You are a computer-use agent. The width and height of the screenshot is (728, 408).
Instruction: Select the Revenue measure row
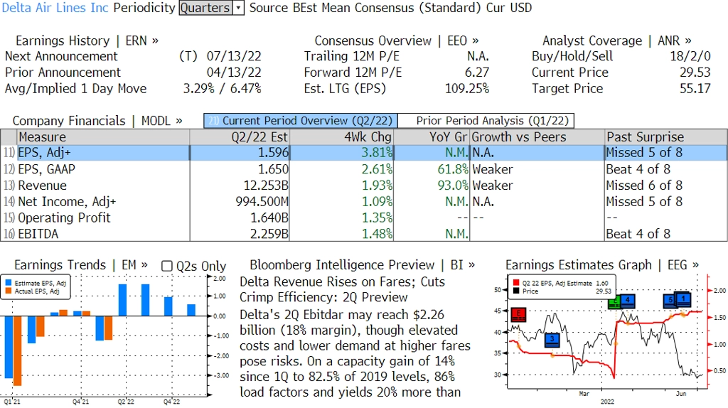pos(364,186)
